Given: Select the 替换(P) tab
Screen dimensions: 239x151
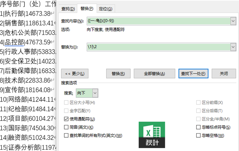Looking at the screenshot, I should (x=87, y=9).
